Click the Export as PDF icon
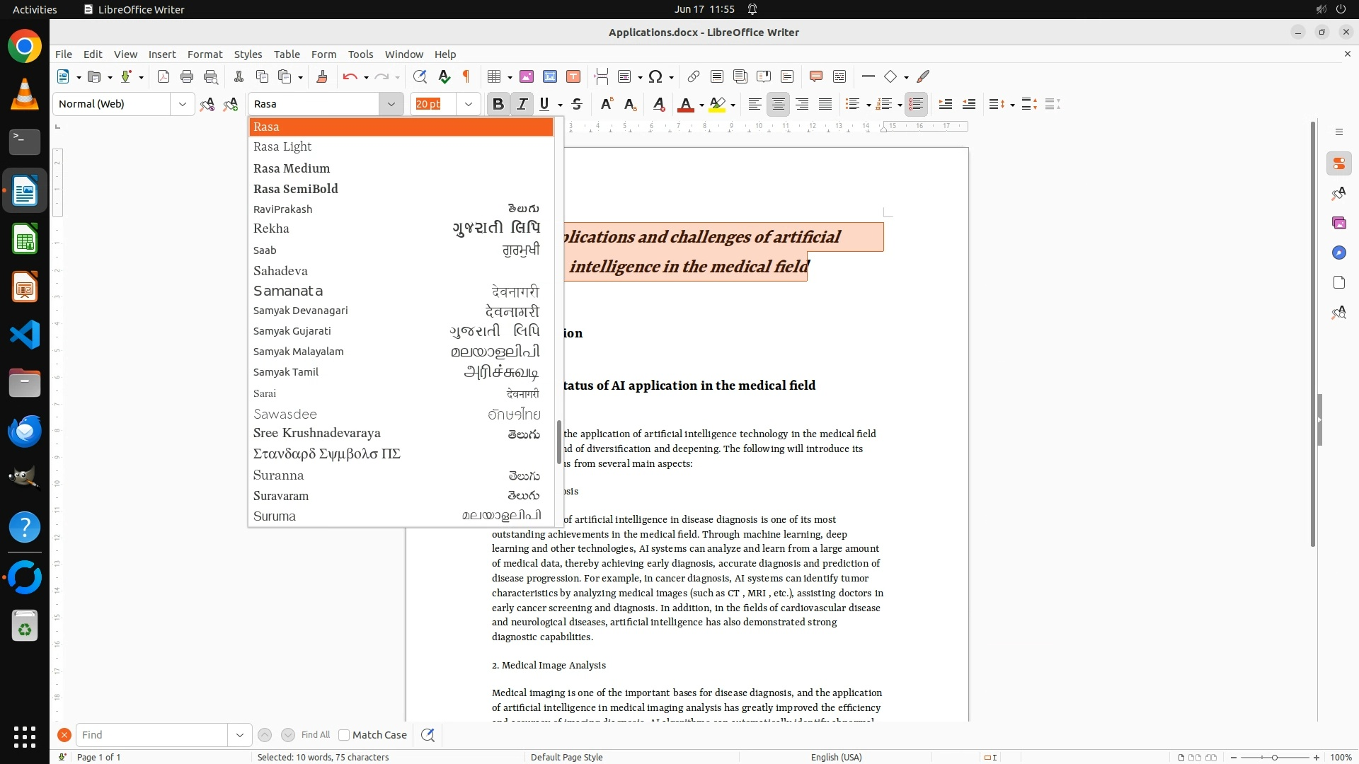This screenshot has width=1359, height=764. click(164, 76)
